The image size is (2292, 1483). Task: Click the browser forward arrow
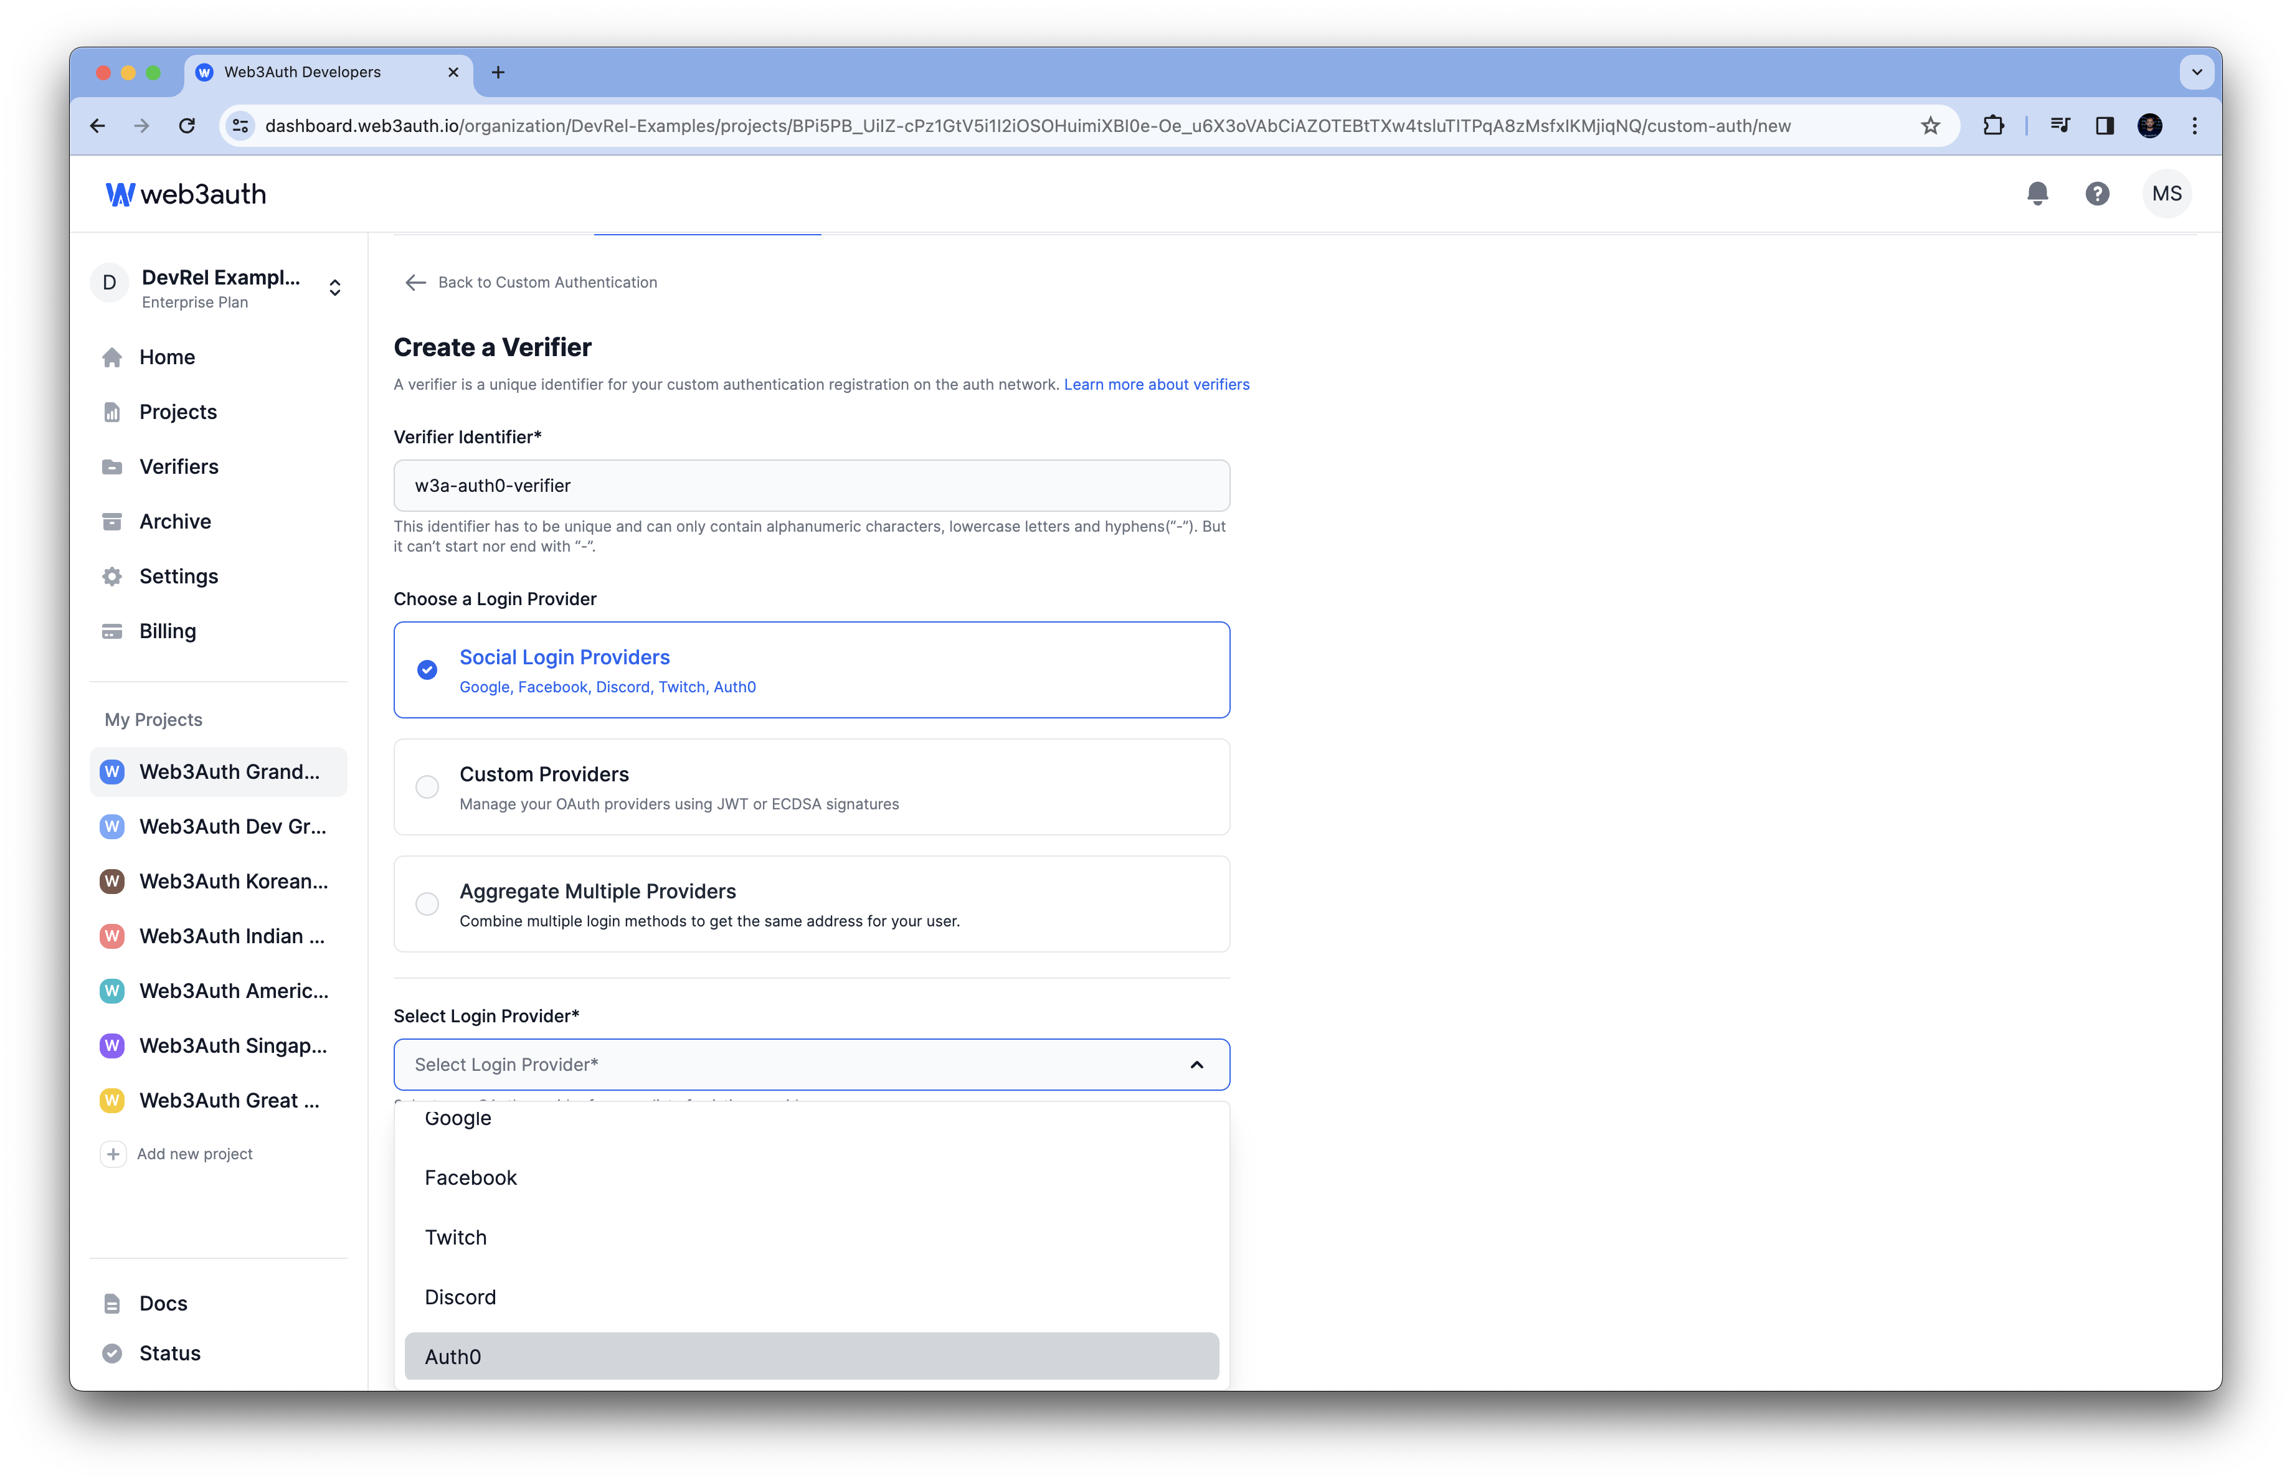[141, 126]
